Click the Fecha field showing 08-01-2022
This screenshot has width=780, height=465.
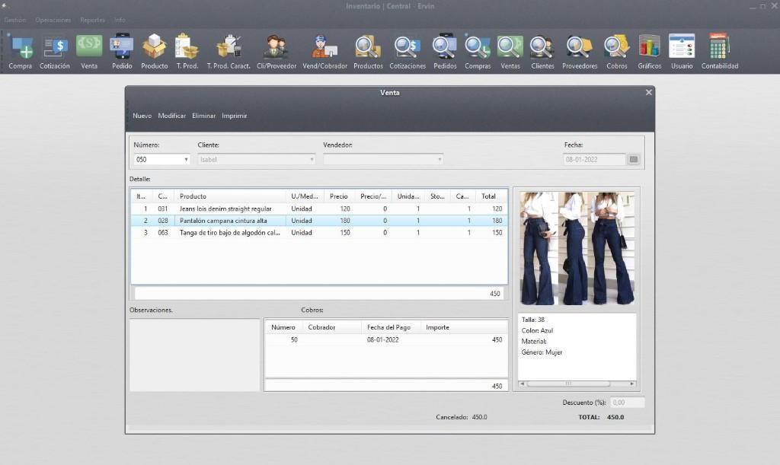(594, 160)
